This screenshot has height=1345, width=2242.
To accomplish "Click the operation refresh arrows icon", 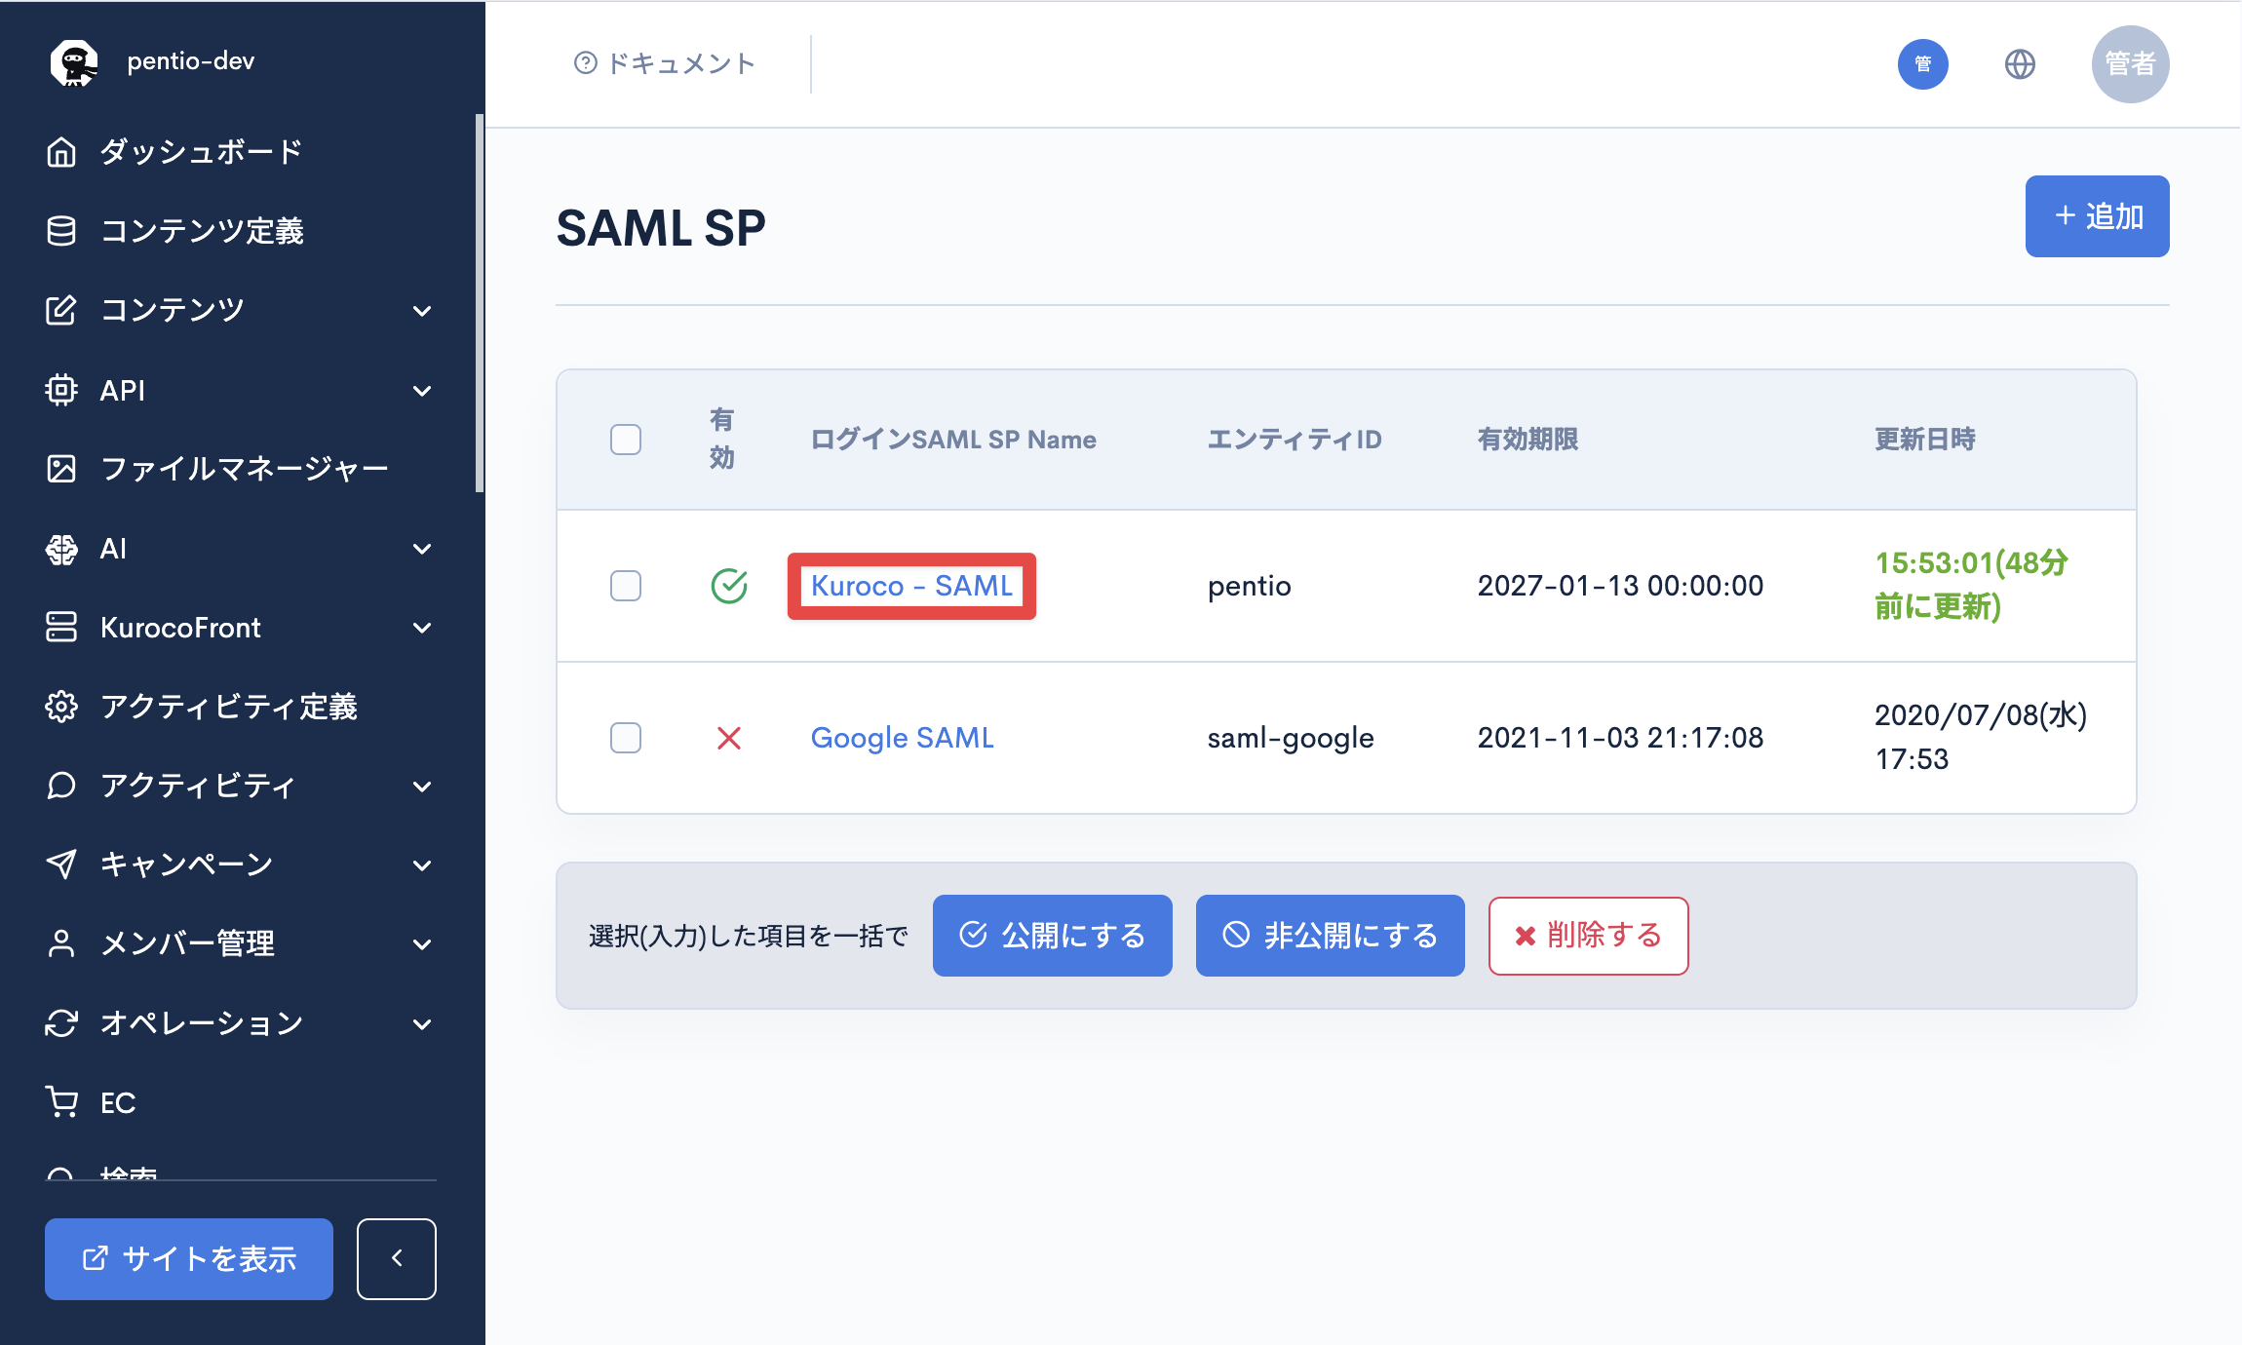I will [61, 1023].
